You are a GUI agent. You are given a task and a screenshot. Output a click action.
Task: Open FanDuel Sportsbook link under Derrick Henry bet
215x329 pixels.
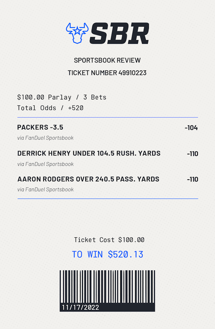coord(45,164)
